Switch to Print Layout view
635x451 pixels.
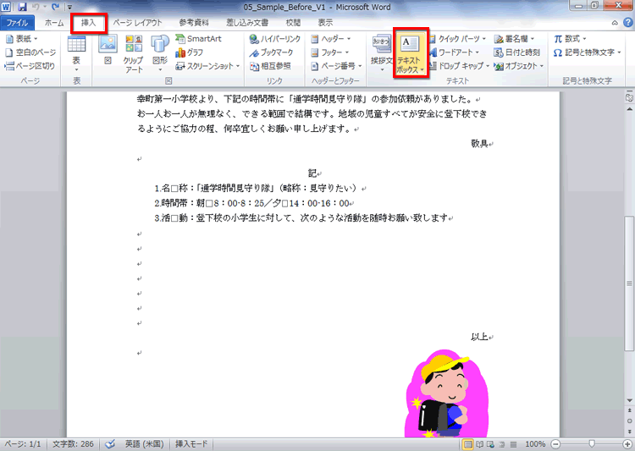click(x=468, y=444)
